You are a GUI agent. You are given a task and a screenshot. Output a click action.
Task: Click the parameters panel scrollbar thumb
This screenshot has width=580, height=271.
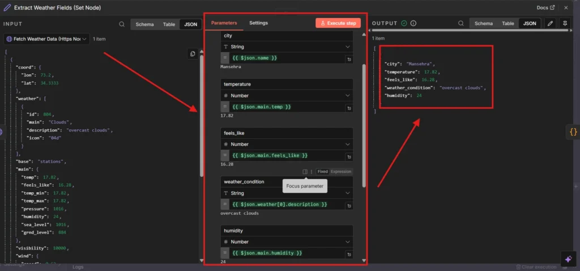[364, 125]
